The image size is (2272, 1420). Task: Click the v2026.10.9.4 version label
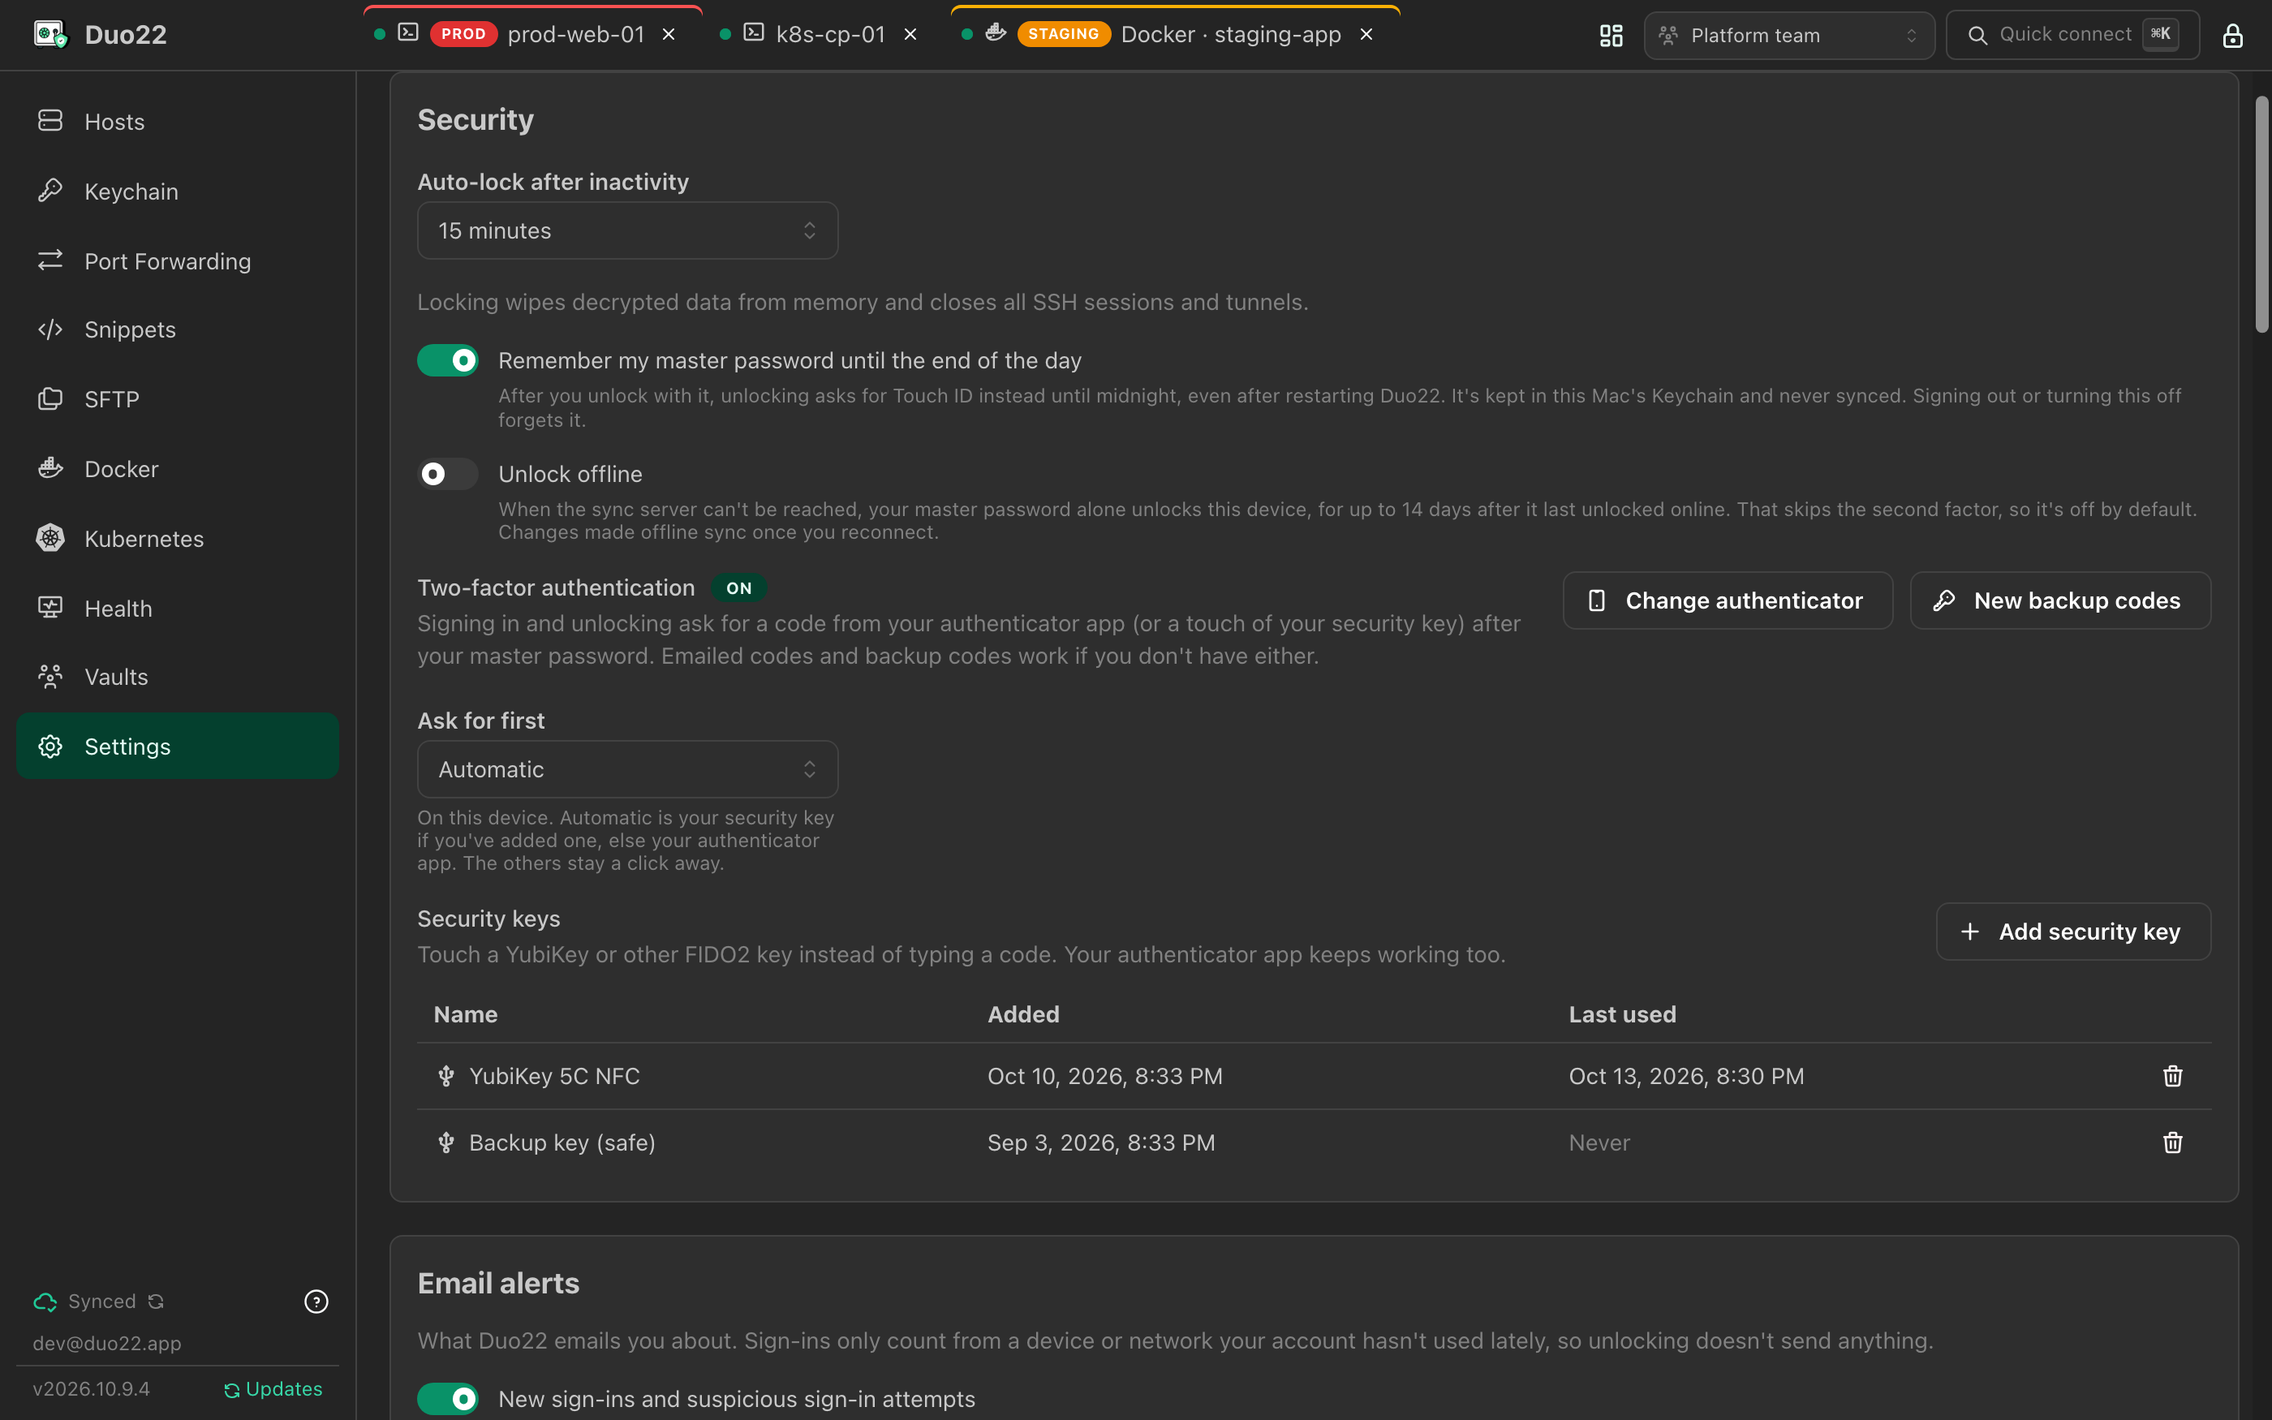(91, 1389)
